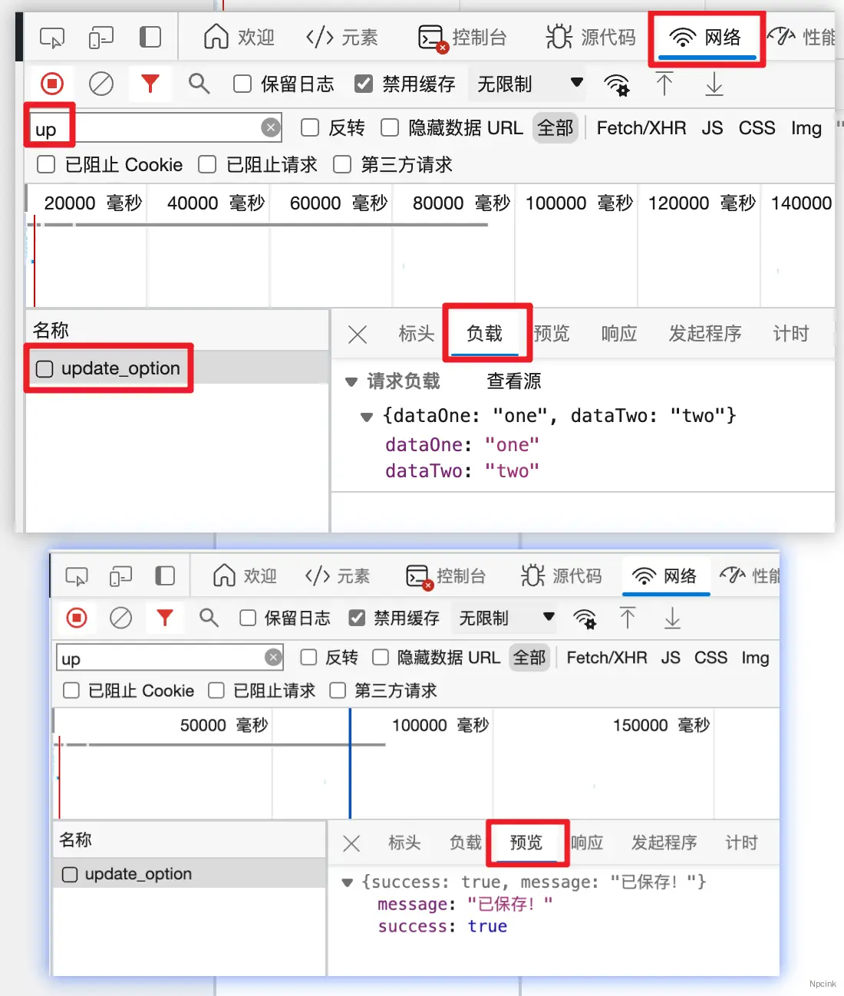
Task: Toggle the filter funnel in top panel
Action: tap(150, 83)
